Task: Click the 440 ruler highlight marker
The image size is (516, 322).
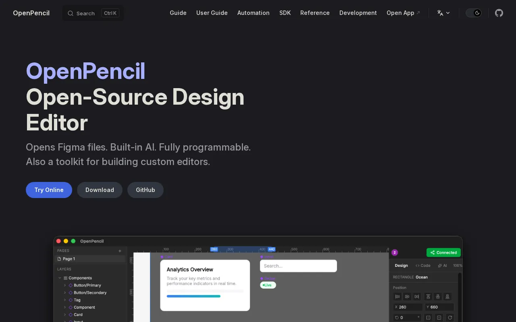Action: tap(272, 250)
